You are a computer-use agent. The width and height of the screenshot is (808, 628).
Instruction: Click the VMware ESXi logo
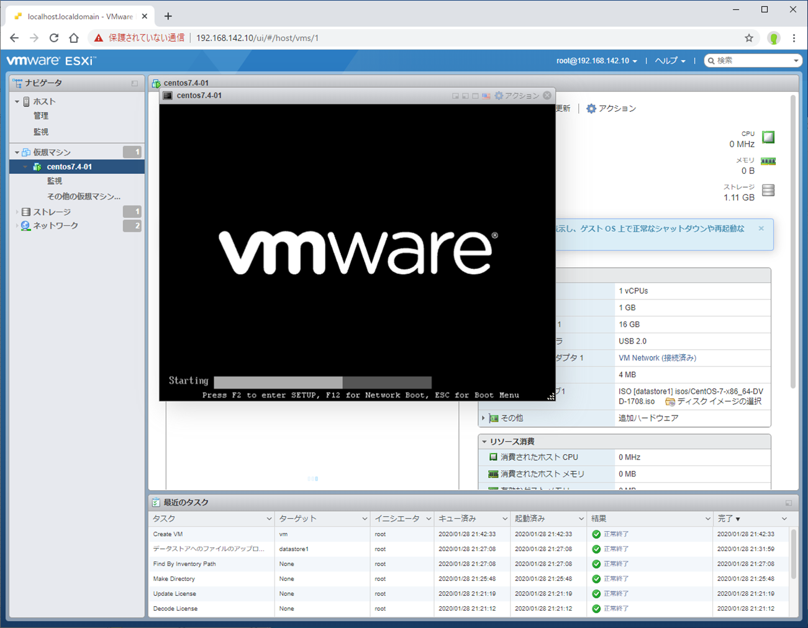51,61
